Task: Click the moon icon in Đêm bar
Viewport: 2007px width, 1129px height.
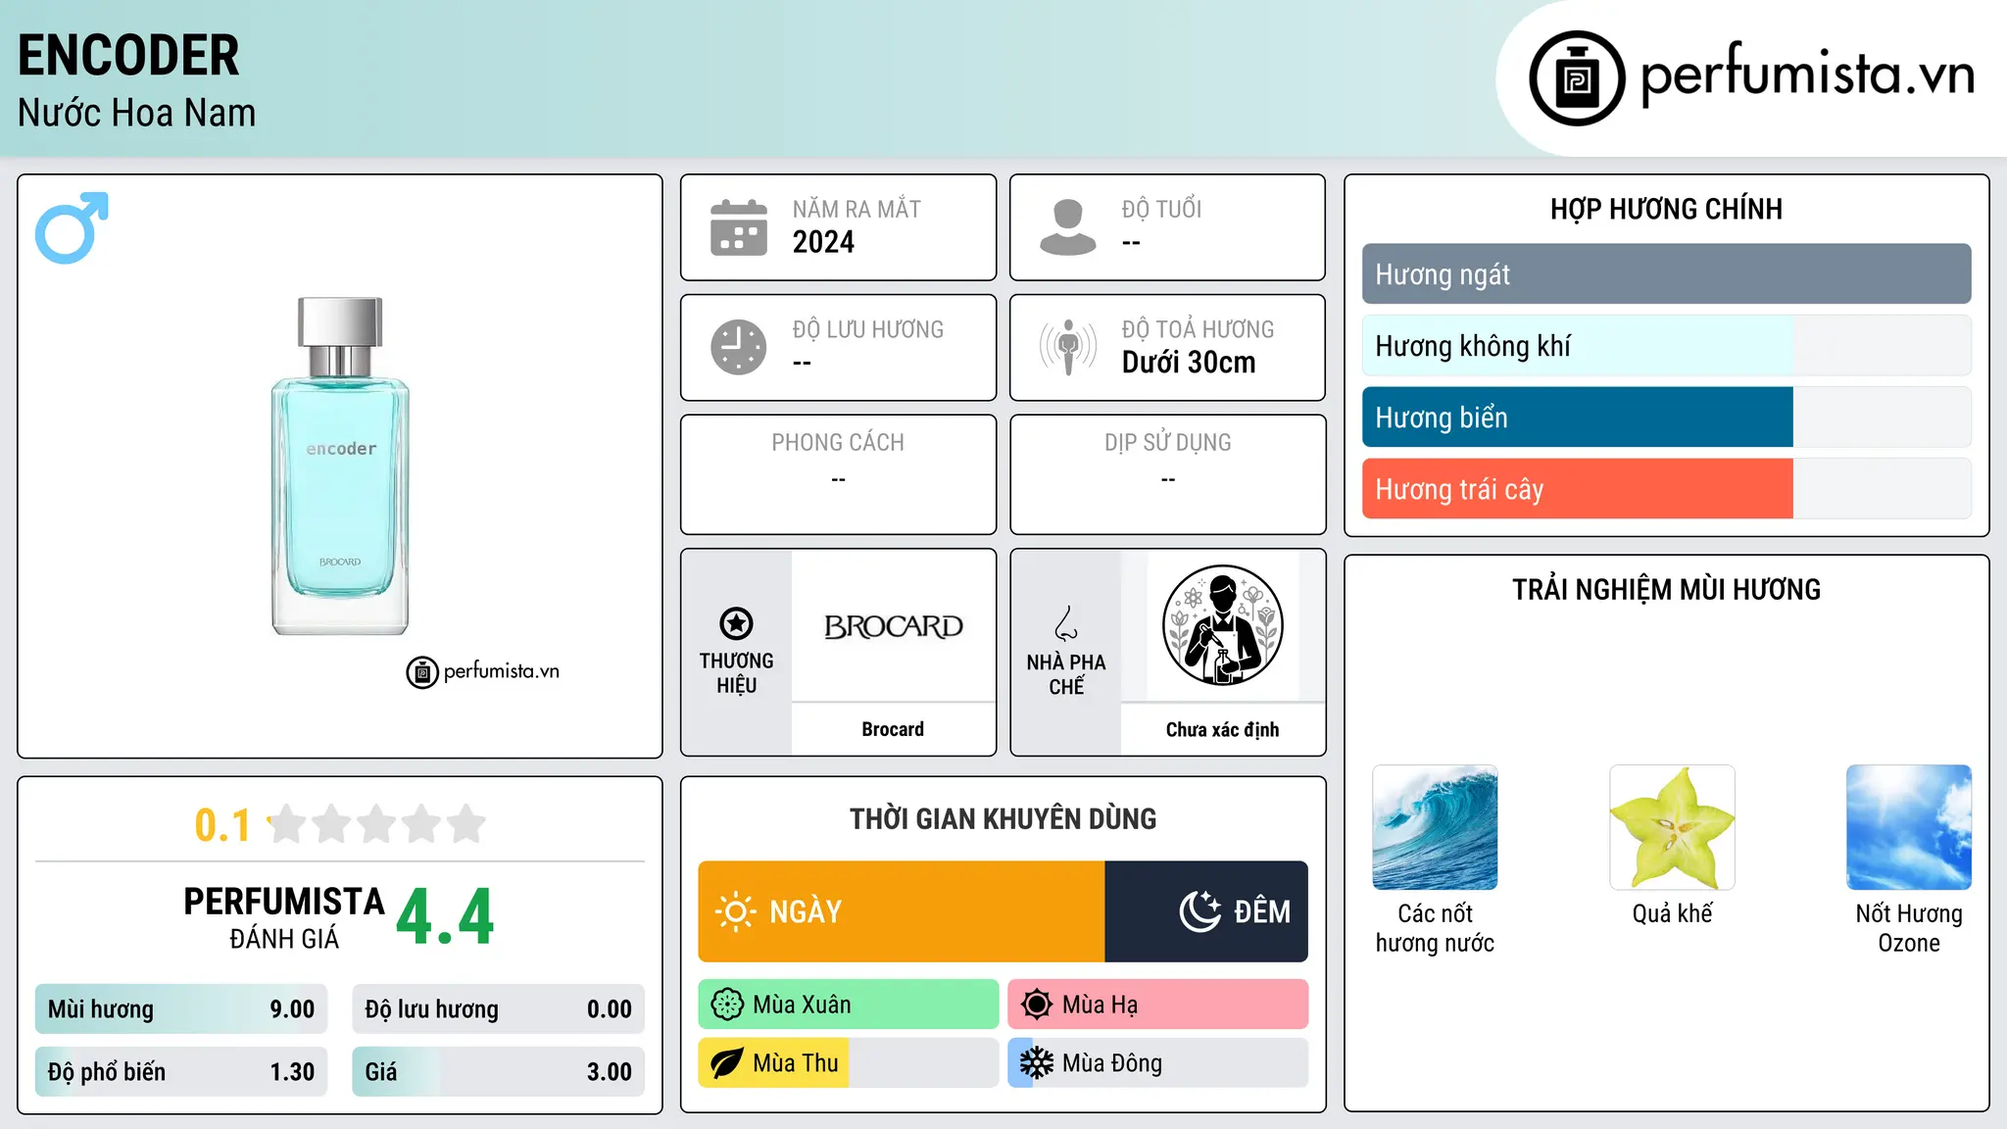Action: click(x=1199, y=911)
